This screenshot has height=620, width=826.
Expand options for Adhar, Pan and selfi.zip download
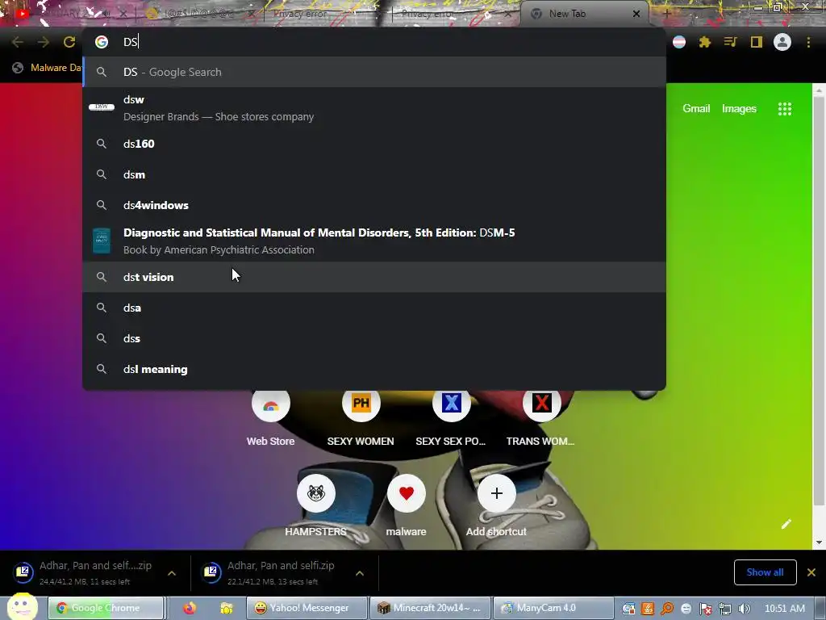point(360,573)
